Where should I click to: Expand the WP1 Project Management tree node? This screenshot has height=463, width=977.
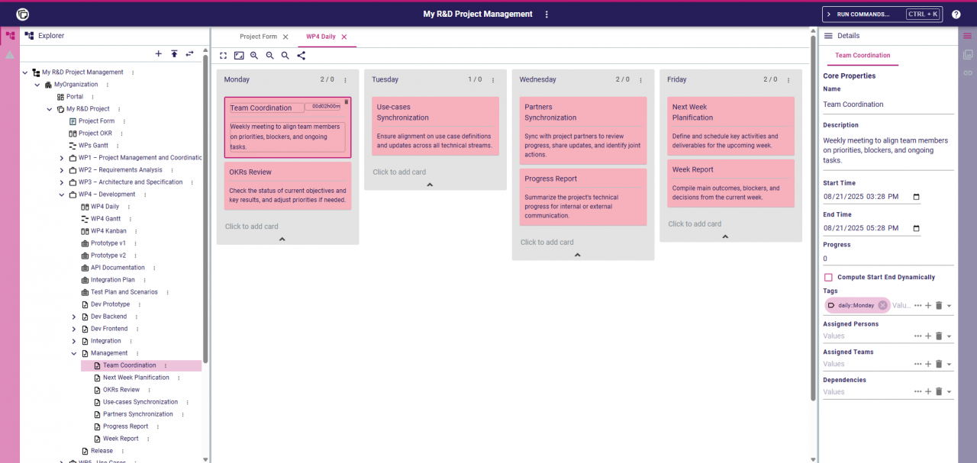[62, 158]
